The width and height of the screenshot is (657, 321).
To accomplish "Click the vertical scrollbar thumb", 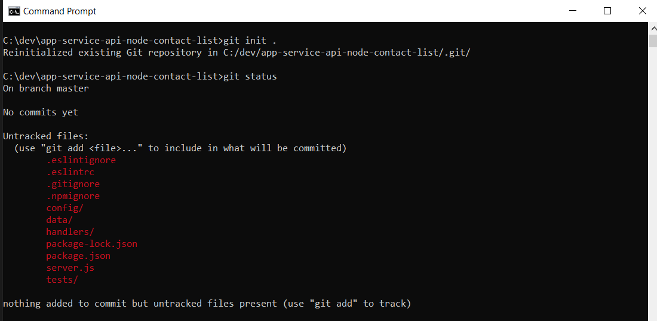I will 653,41.
